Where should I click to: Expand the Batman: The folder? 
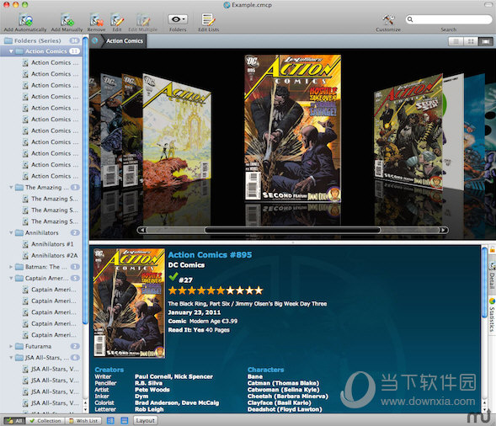[x=11, y=267]
